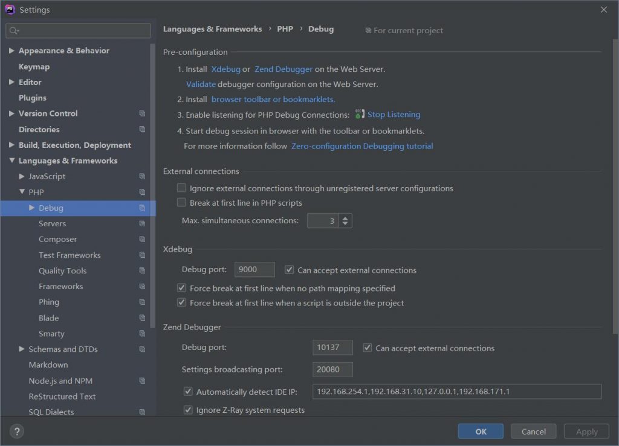Open the Plugins settings page
This screenshot has height=446, width=619.
coord(33,98)
